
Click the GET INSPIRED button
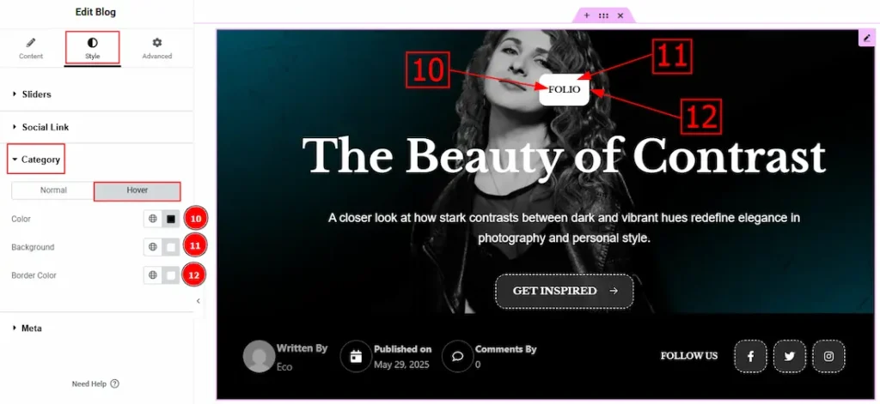[x=565, y=291]
